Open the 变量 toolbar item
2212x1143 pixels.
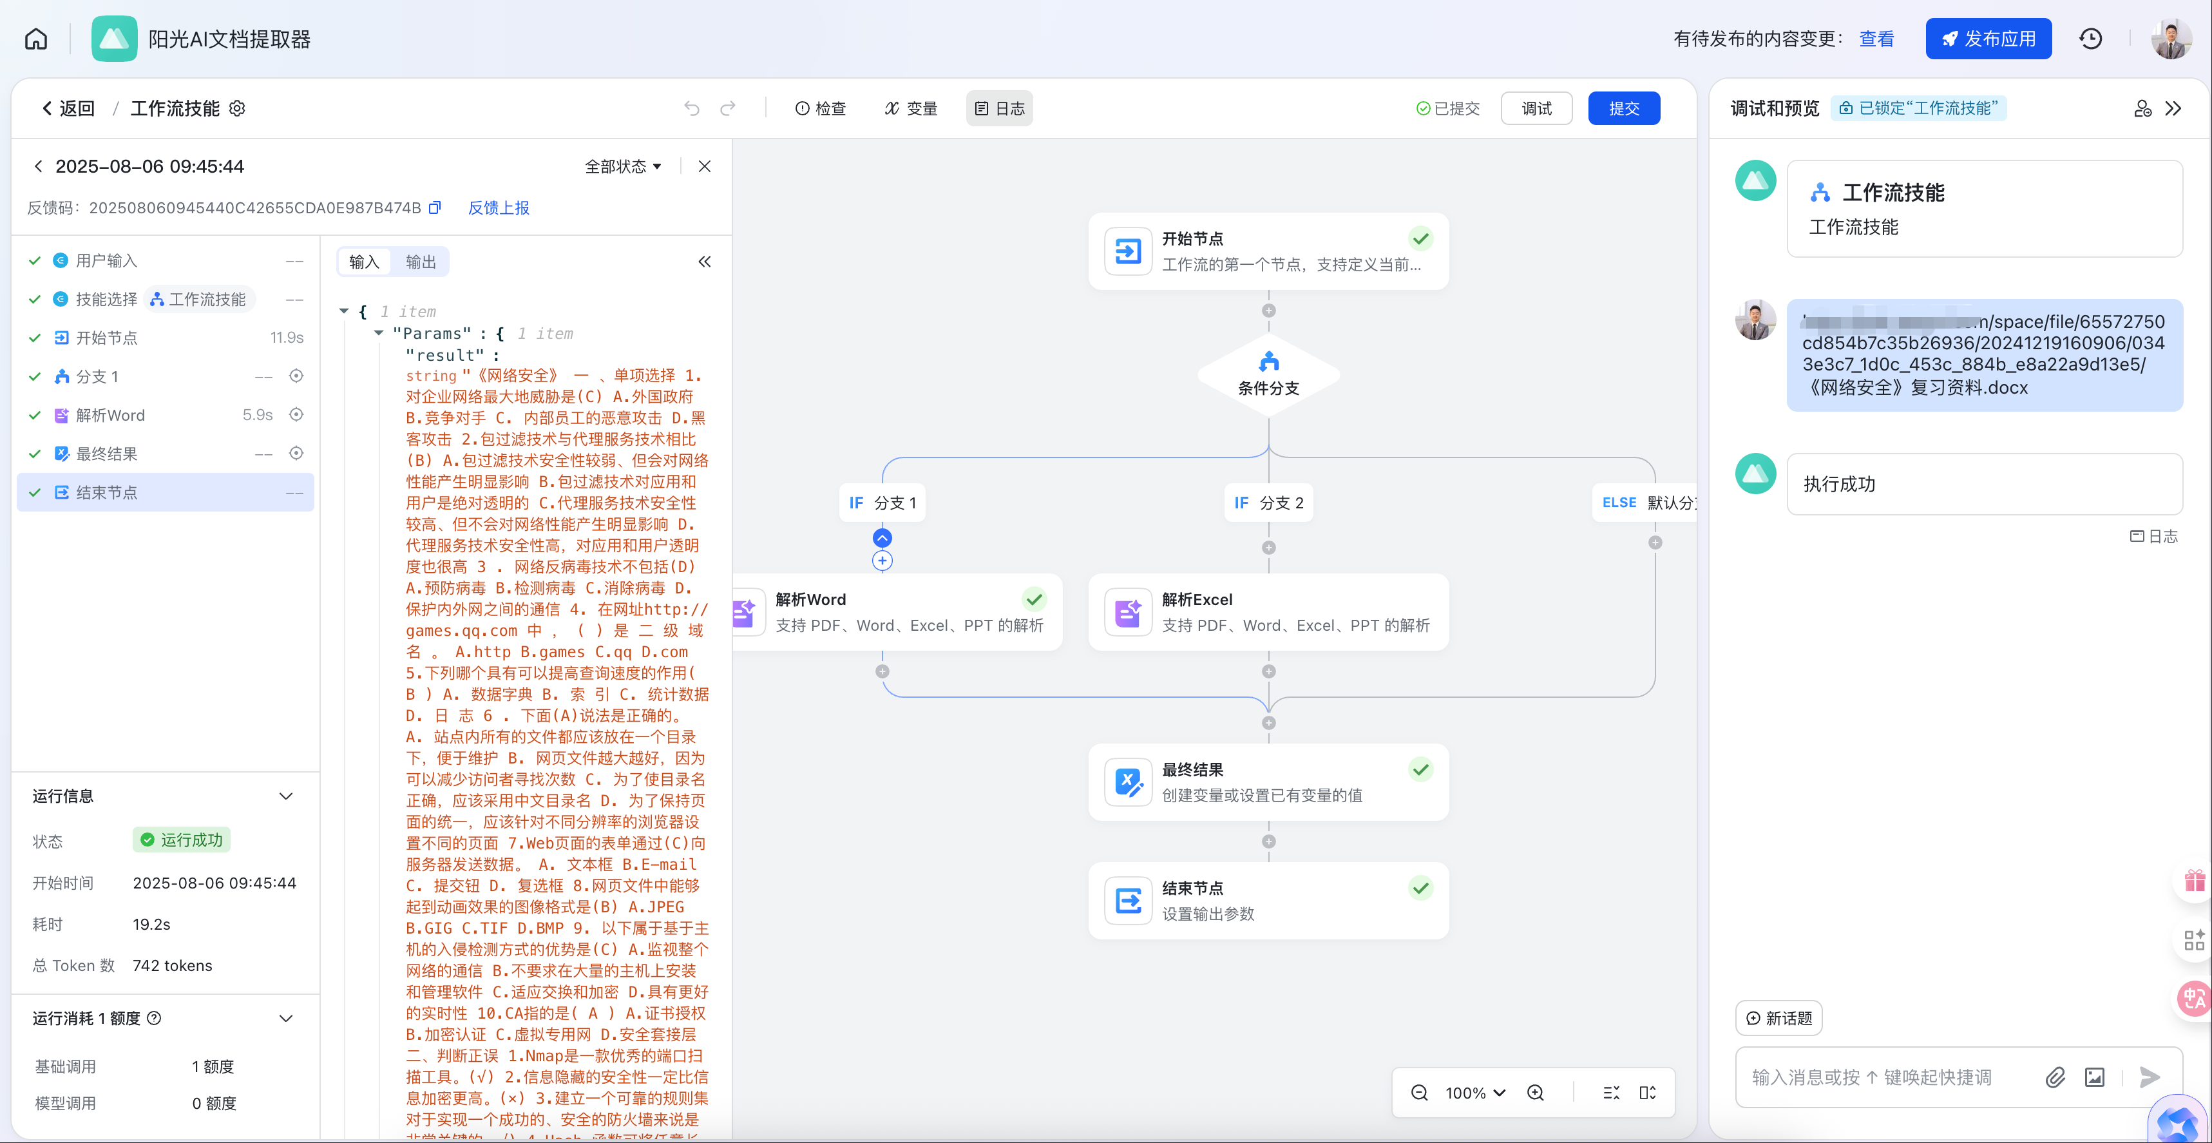coord(911,108)
